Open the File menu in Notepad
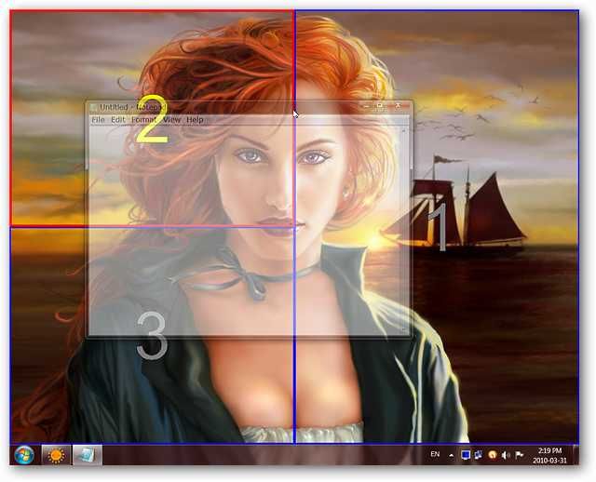This screenshot has height=482, width=596. click(98, 120)
